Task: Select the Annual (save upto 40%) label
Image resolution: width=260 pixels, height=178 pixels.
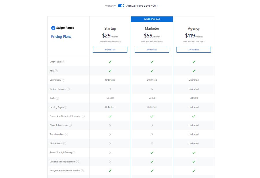Action: tap(142, 6)
